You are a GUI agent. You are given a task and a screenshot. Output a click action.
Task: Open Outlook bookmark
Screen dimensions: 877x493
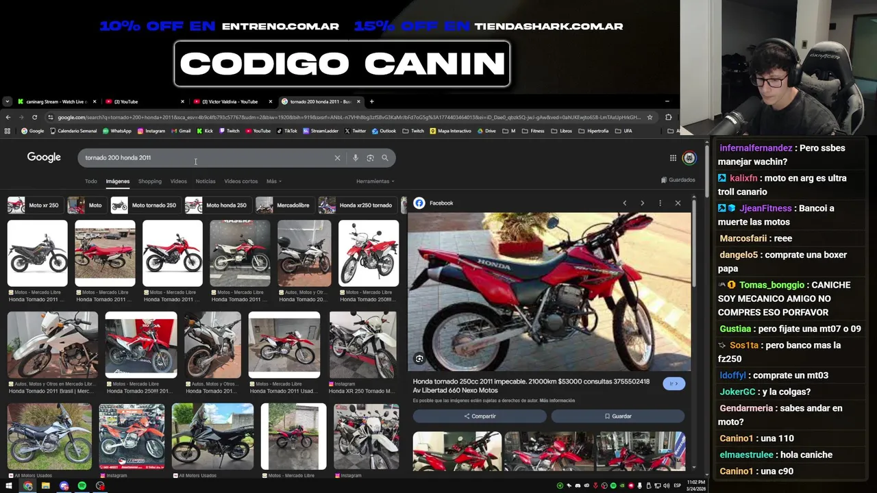point(384,131)
